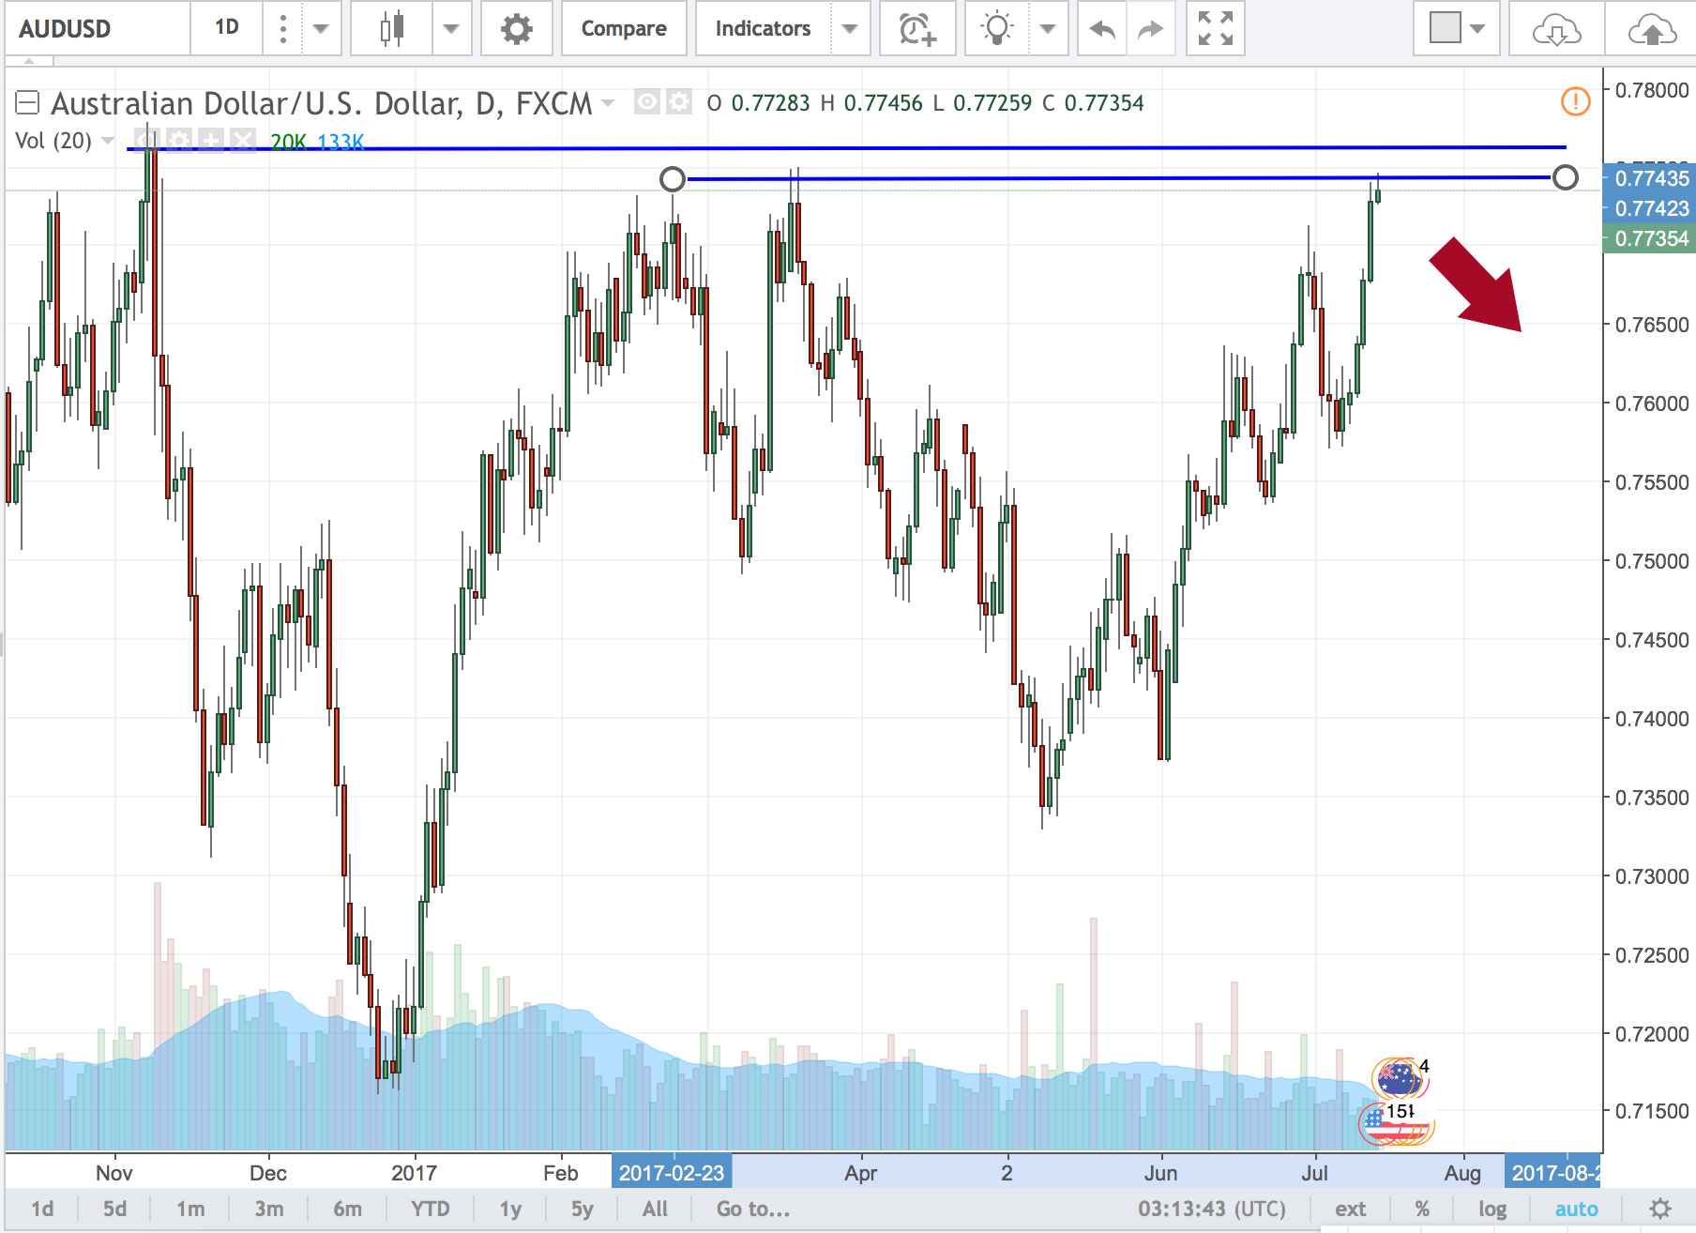Image resolution: width=1696 pixels, height=1233 pixels.
Task: Toggle logarithmic scale 'log' button
Action: tap(1492, 1209)
